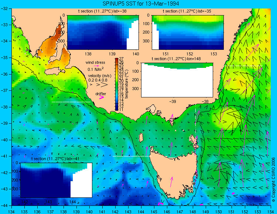
Task: Click depth label '200' in lat=-38 inset
Action: [x=61, y=32]
